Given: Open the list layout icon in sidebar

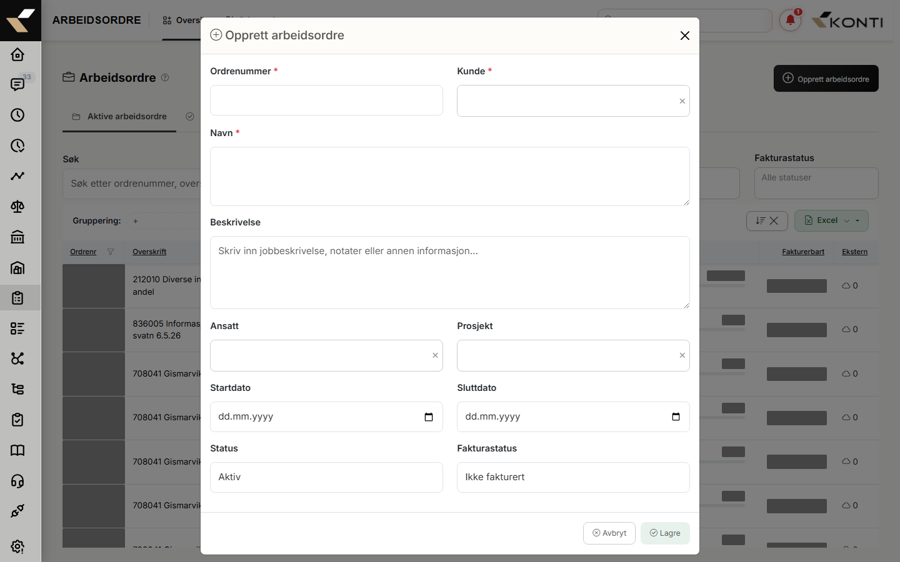Looking at the screenshot, I should (x=17, y=328).
